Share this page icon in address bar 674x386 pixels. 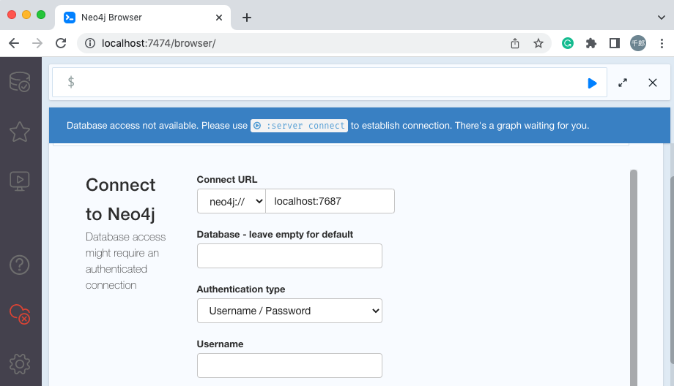coord(515,43)
